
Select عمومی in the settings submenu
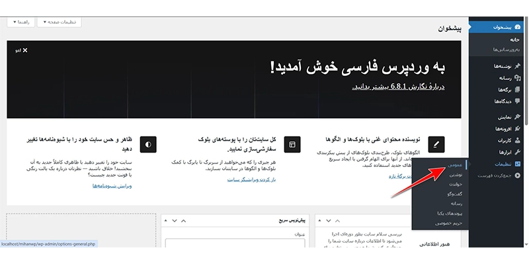pyautogui.click(x=454, y=165)
